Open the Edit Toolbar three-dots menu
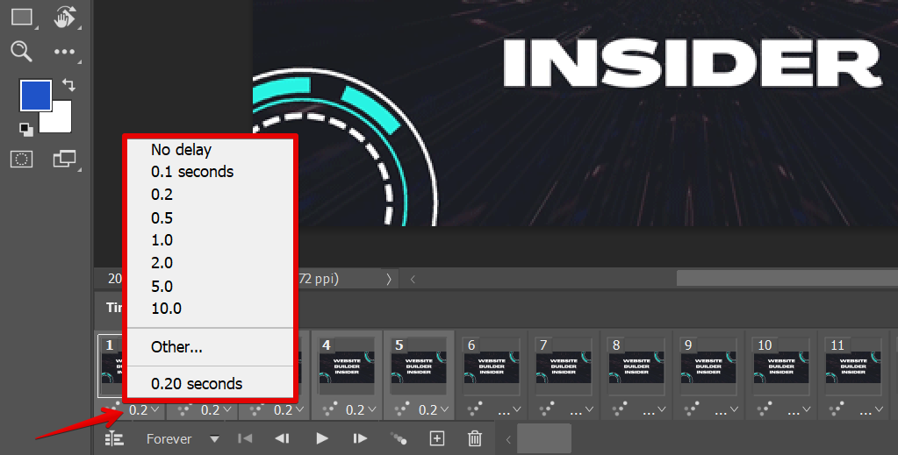The height and width of the screenshot is (455, 898). point(65,52)
